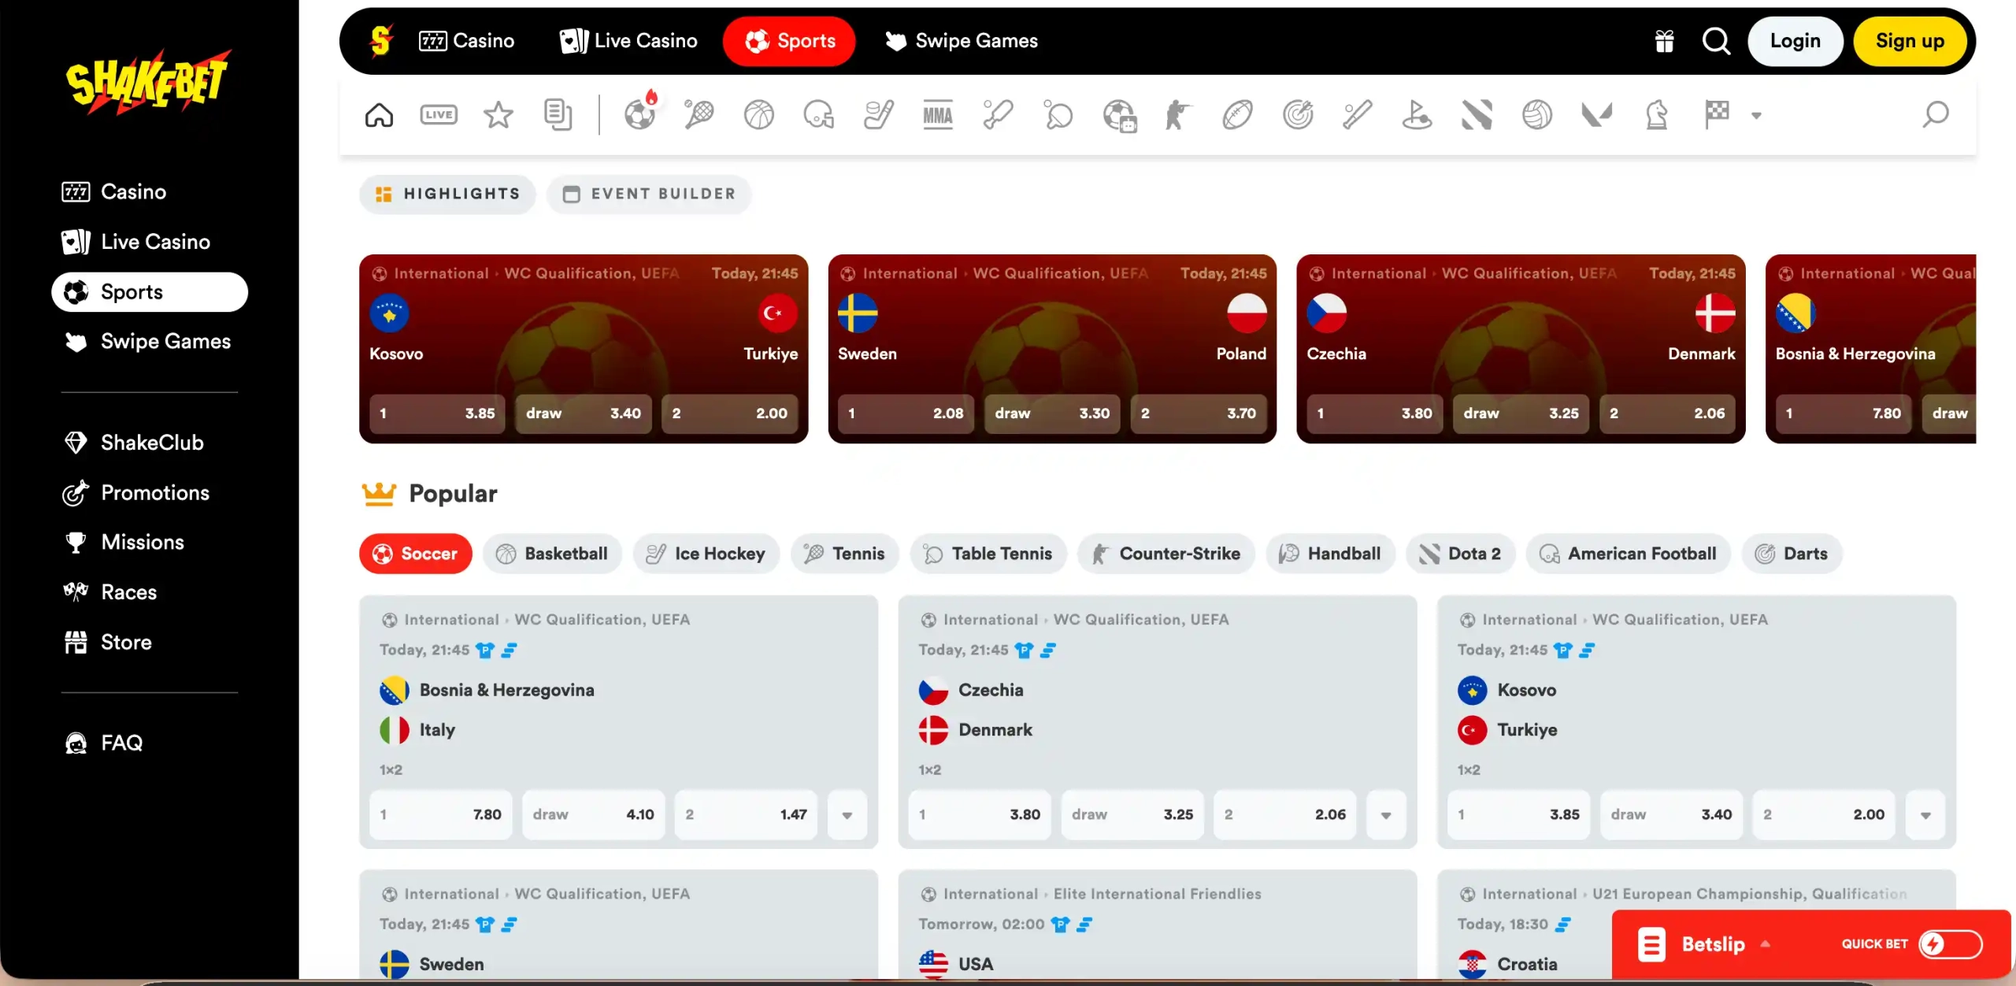Click the Login button
The image size is (2016, 986).
point(1795,41)
